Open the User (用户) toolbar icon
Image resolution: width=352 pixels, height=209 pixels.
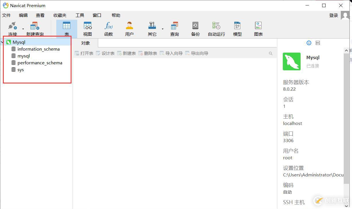[129, 26]
